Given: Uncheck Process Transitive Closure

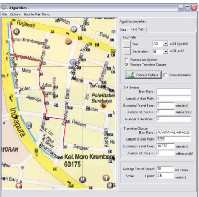Looking at the screenshot, I should coord(127,65).
